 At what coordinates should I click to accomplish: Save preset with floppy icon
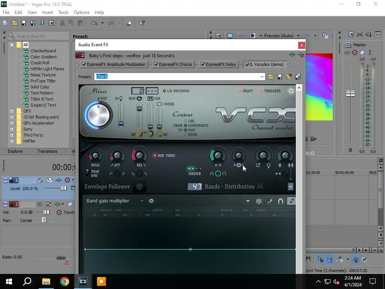280,77
